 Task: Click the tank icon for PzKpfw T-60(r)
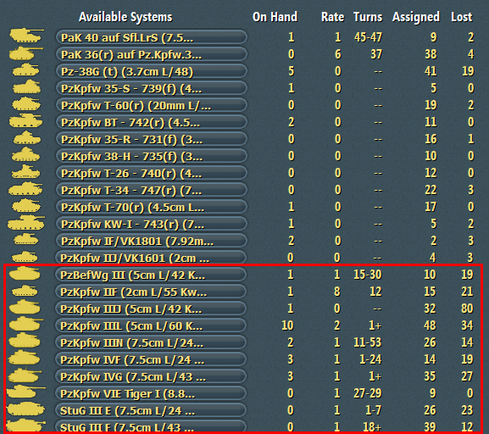tap(26, 104)
